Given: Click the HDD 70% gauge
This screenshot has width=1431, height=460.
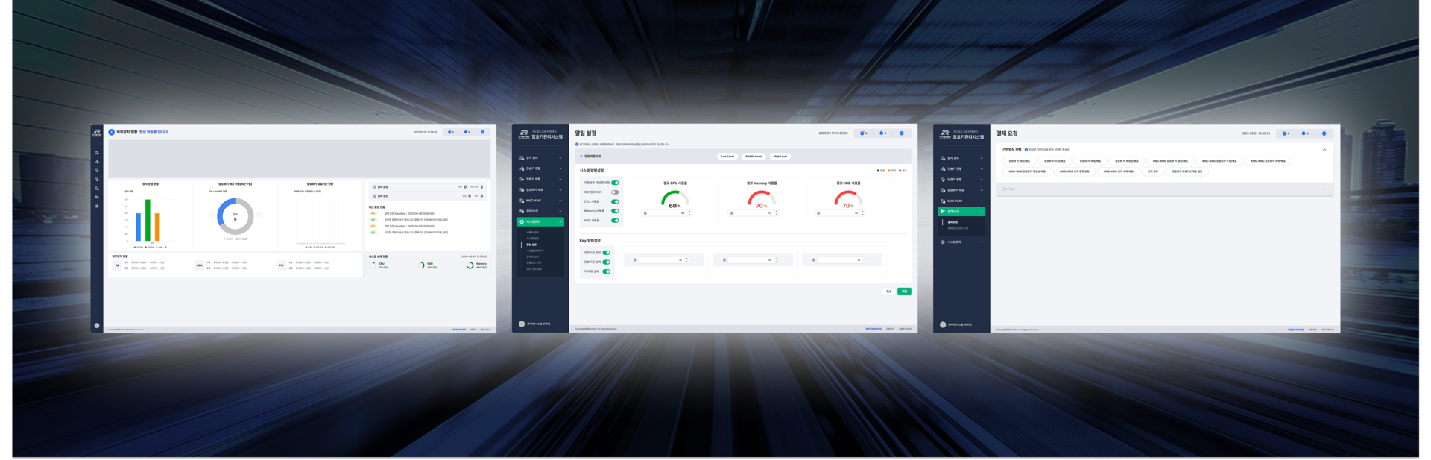Looking at the screenshot, I should (848, 199).
